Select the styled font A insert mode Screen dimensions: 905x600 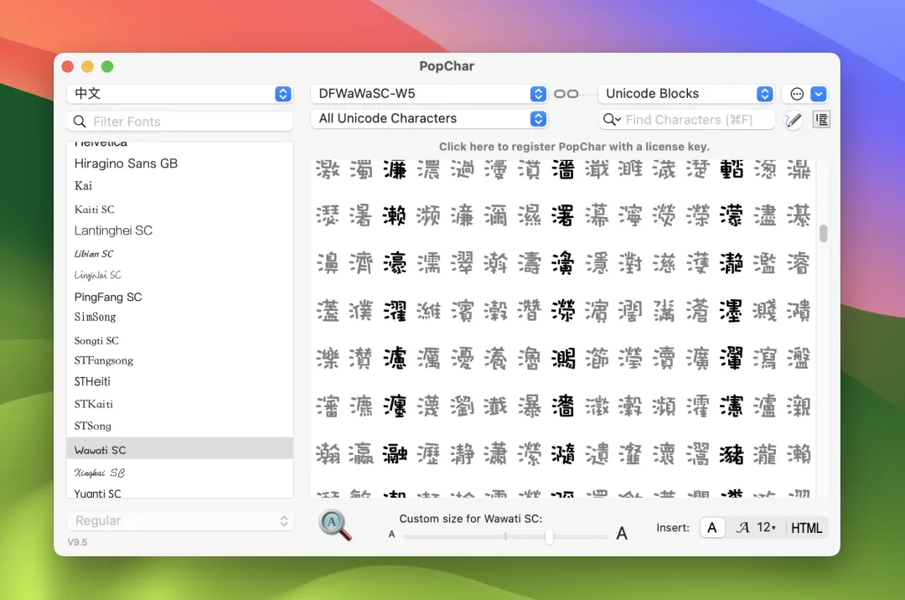[742, 527]
